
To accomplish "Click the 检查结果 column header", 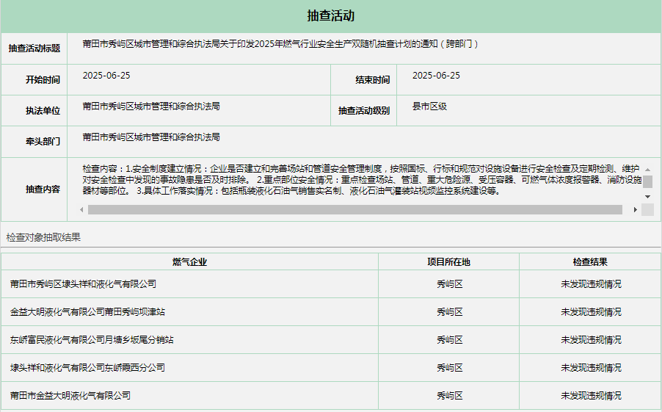I will 590,262.
